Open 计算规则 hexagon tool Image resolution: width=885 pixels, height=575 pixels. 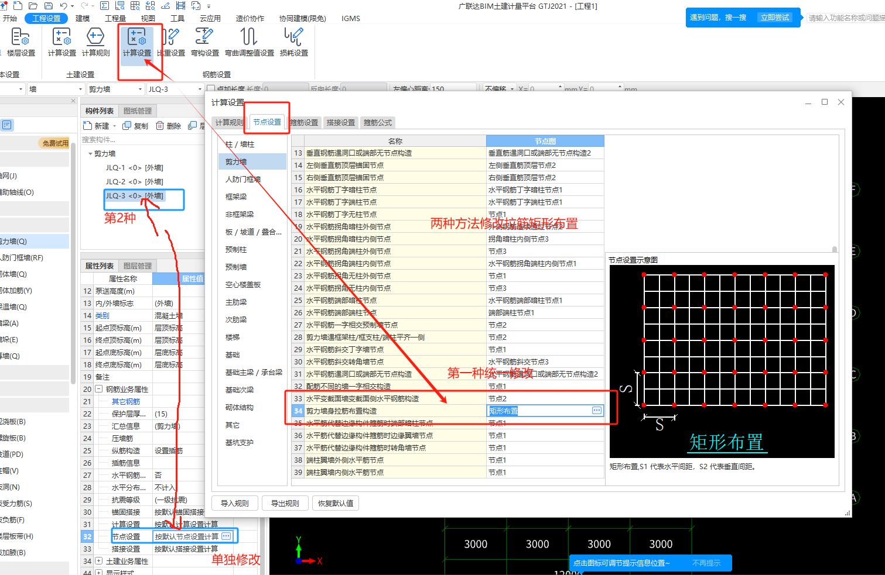point(95,43)
